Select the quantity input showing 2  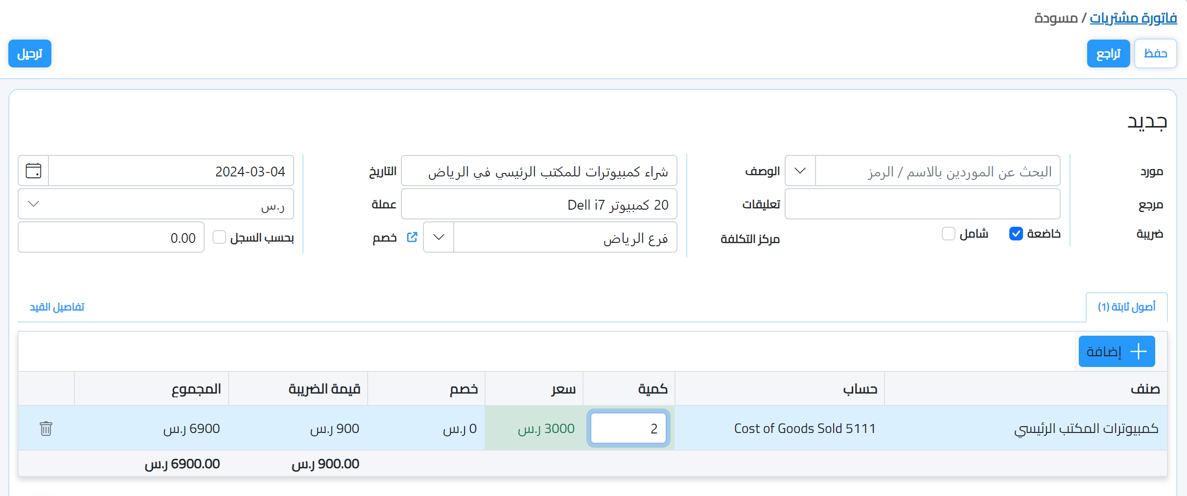628,428
